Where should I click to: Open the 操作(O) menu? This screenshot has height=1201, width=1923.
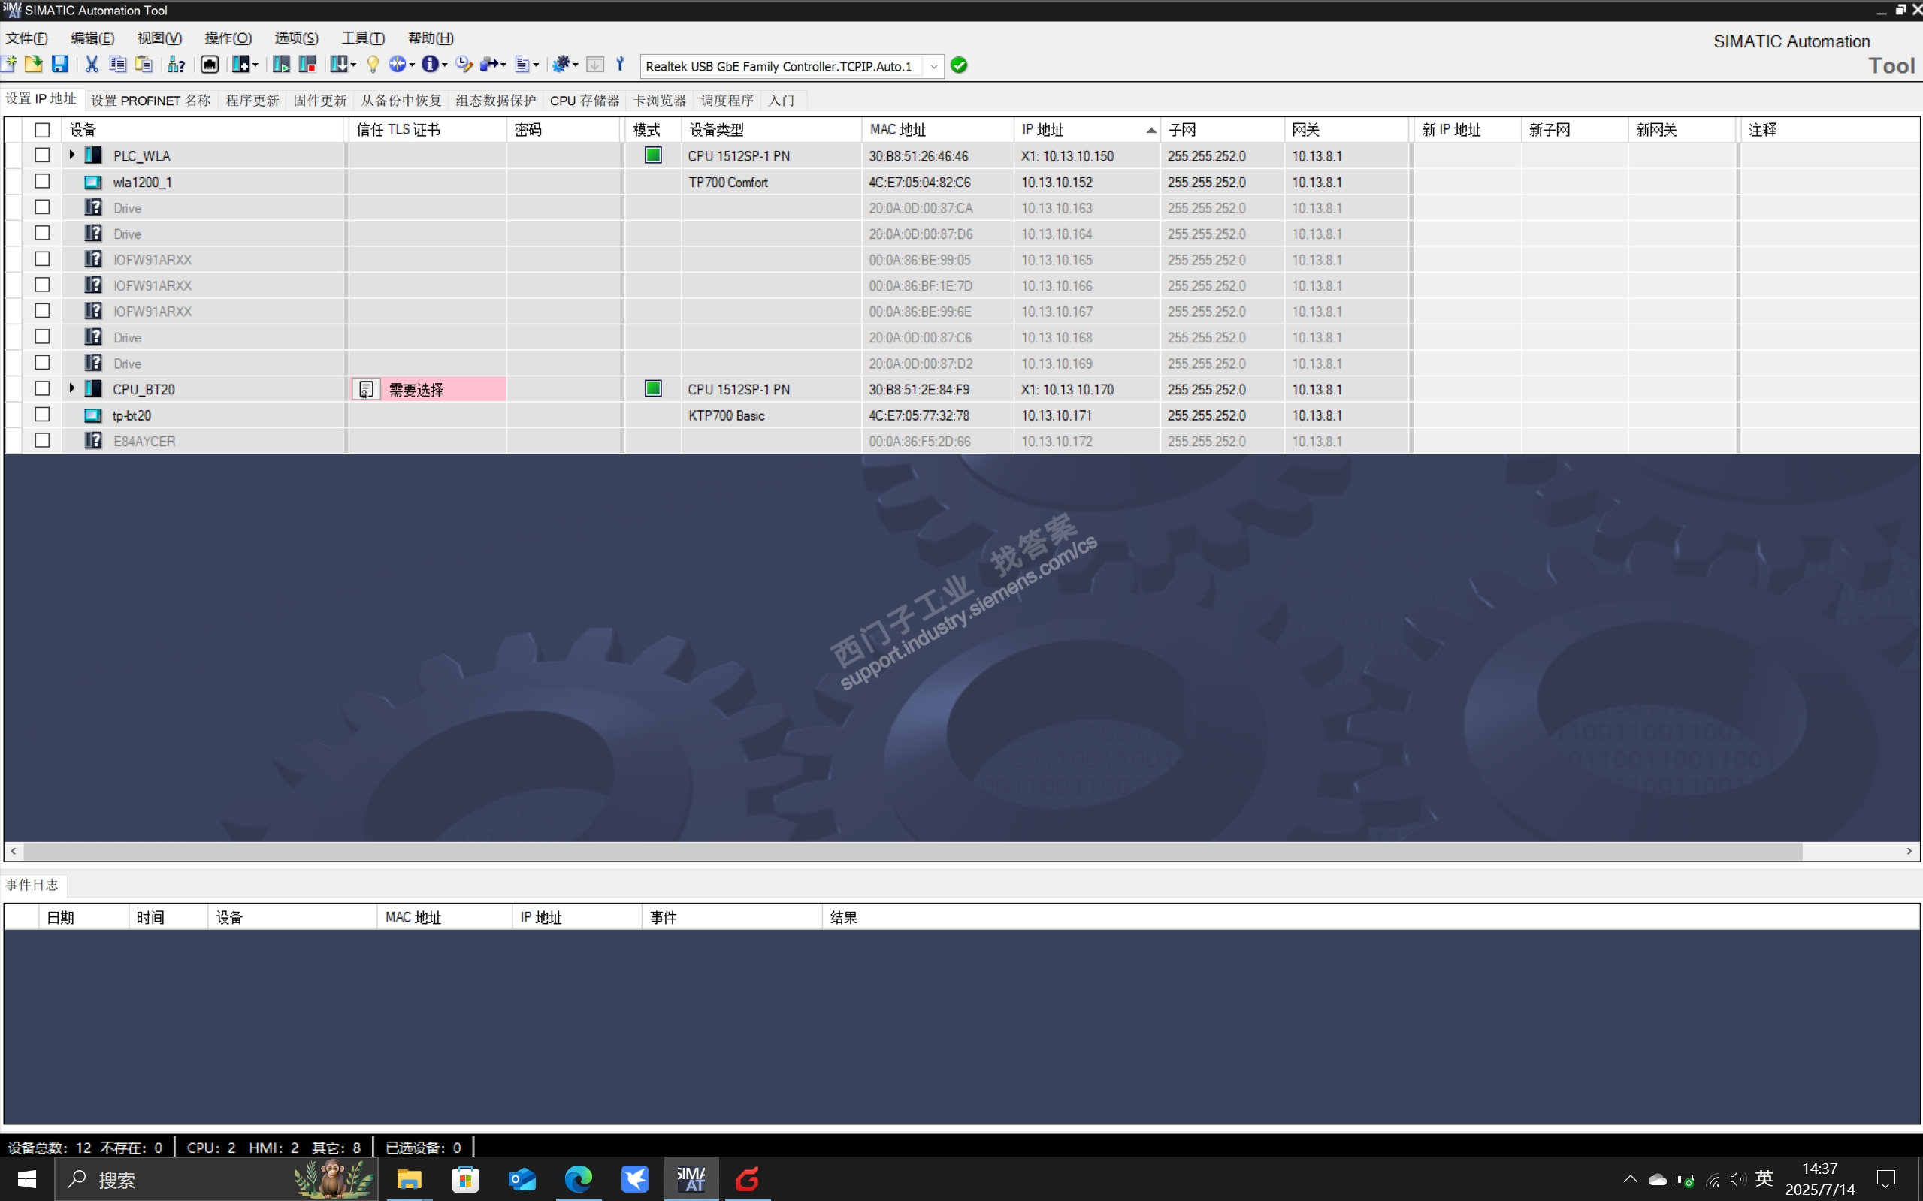click(x=228, y=38)
